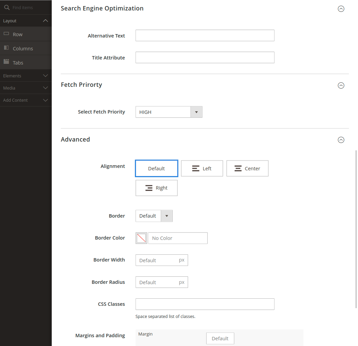Click the Alternative Text input field
Screen dimensions: 358x346
205,35
